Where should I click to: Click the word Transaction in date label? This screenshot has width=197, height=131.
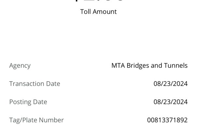pyautogui.click(x=27, y=84)
